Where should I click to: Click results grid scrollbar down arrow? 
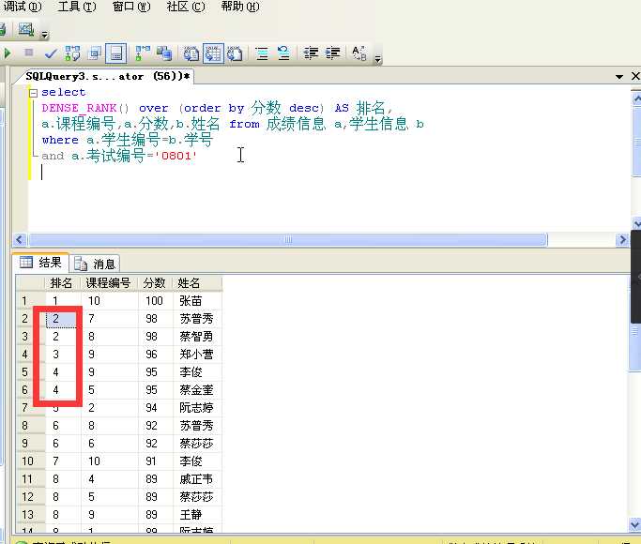click(x=634, y=524)
